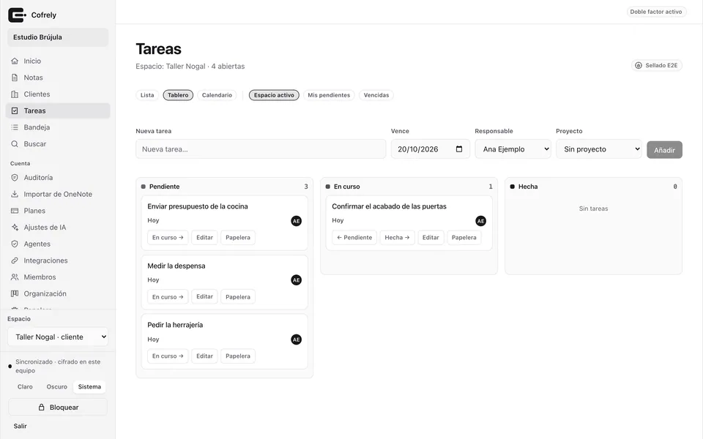Click the Integraciones link icon
Viewport: 703px width, 439px height.
(x=15, y=260)
